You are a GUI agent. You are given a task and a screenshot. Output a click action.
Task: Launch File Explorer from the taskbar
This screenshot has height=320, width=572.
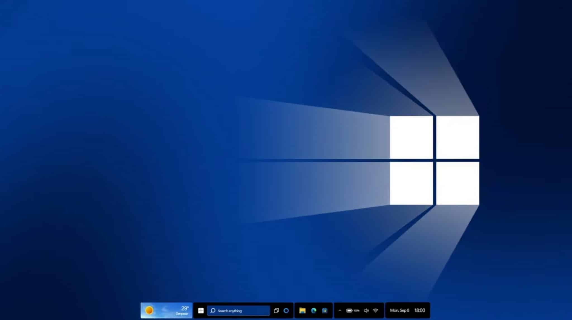303,310
